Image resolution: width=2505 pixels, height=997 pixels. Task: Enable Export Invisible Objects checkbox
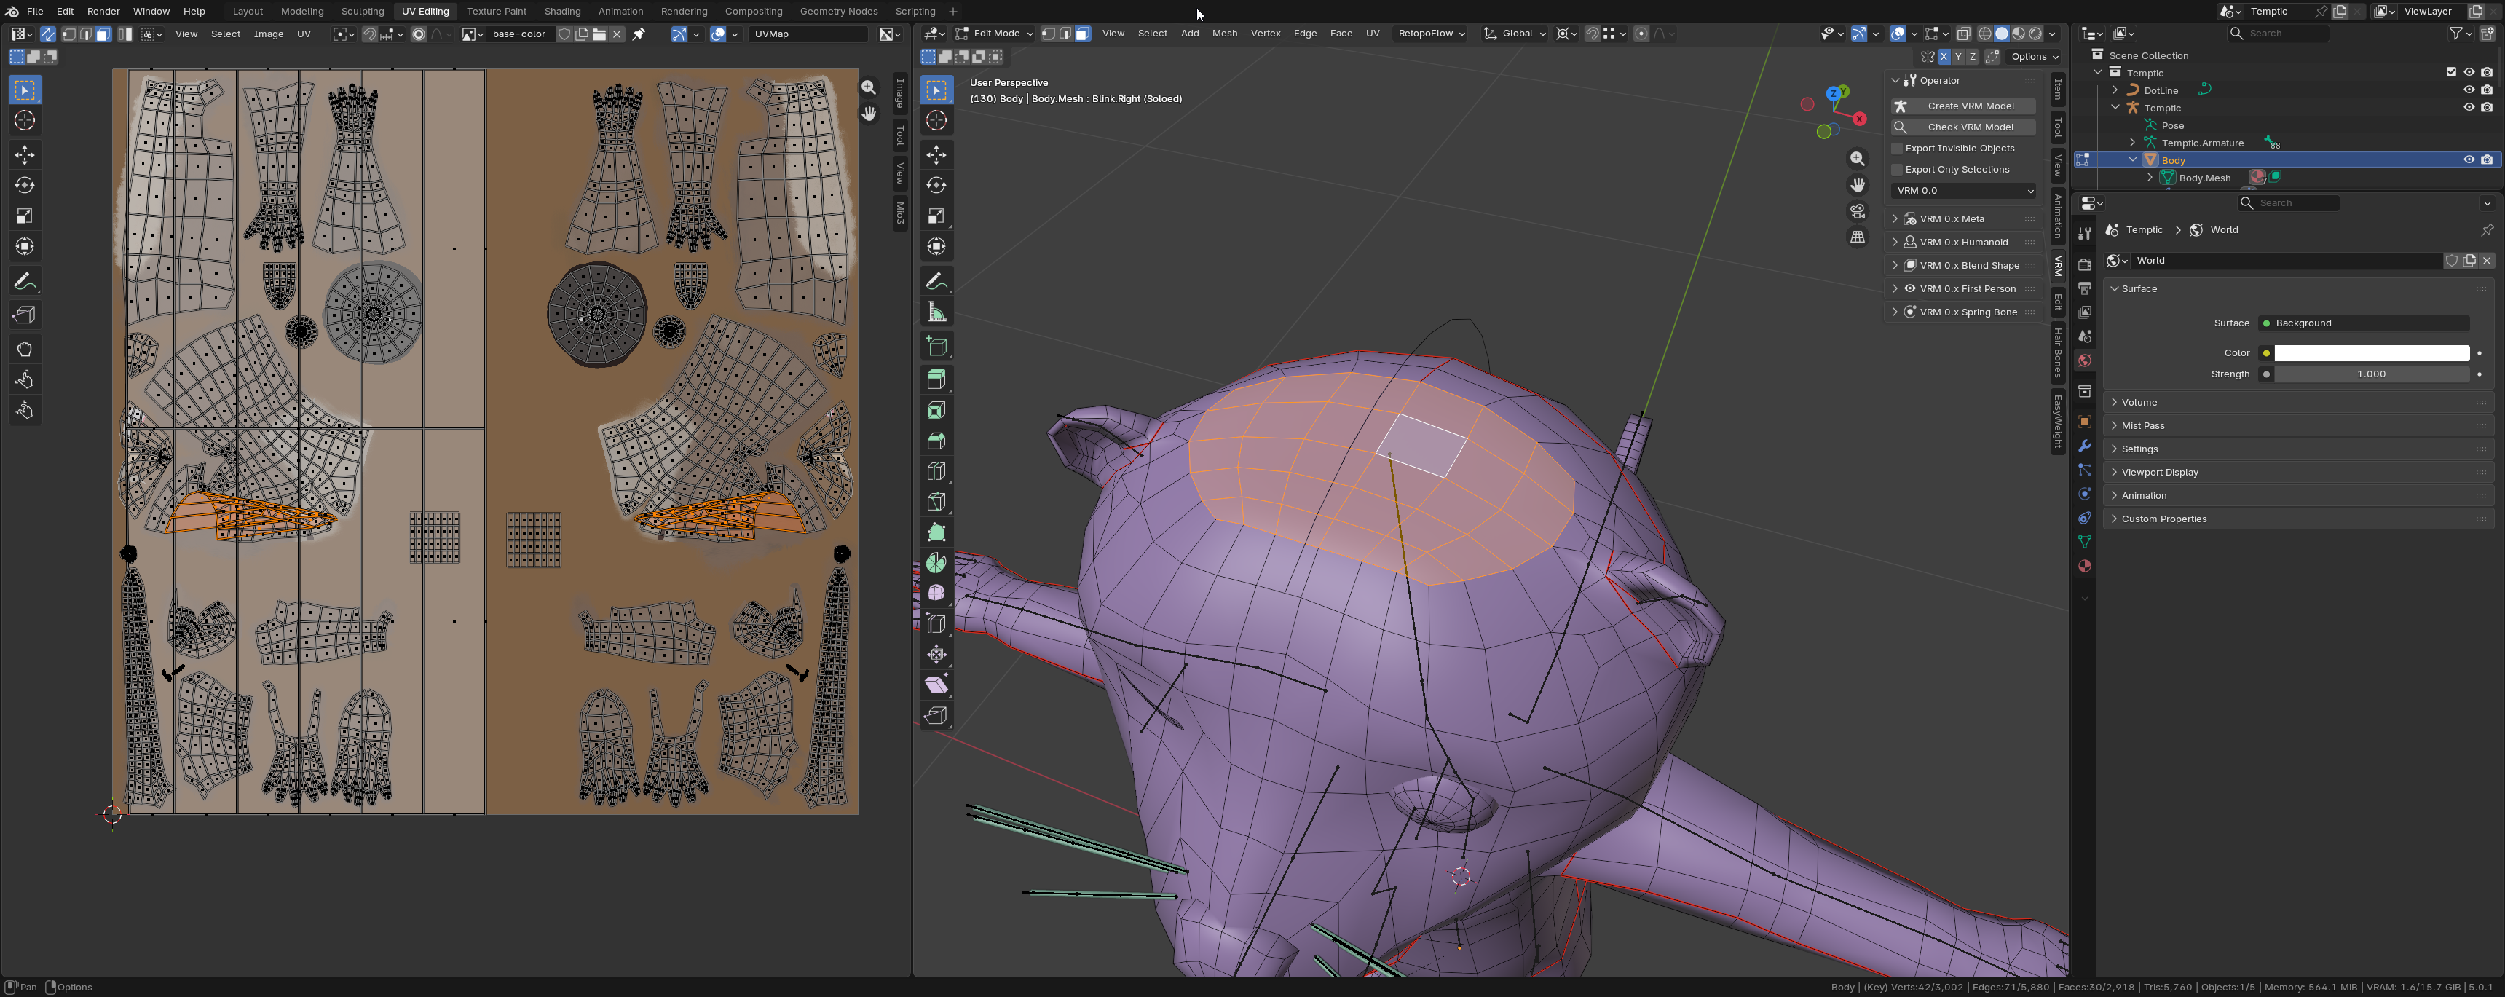click(1896, 148)
